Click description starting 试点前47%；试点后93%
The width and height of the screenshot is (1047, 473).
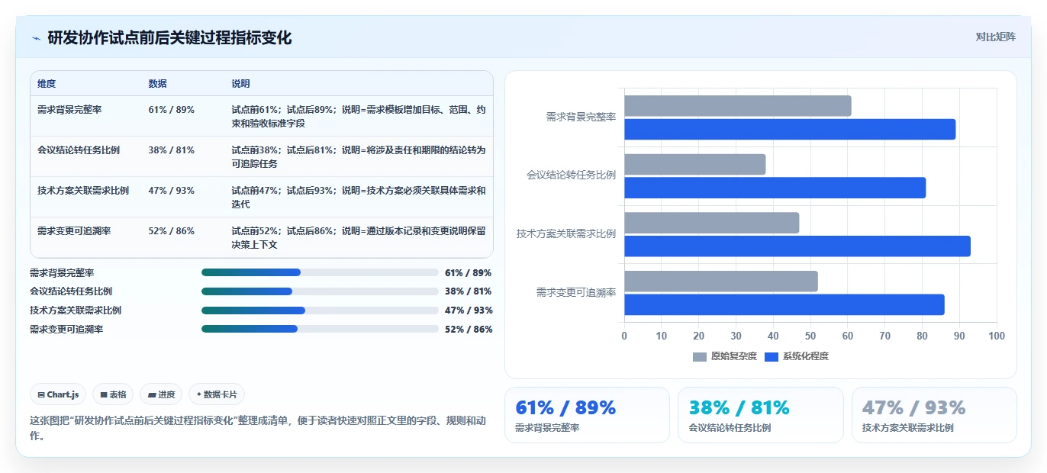359,197
